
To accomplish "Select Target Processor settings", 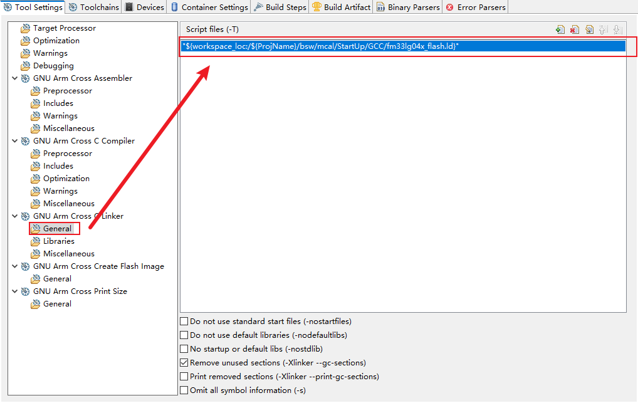I will pyautogui.click(x=65, y=28).
